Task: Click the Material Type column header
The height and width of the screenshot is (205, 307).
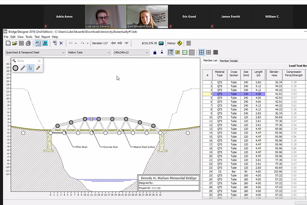Action: click(219, 73)
